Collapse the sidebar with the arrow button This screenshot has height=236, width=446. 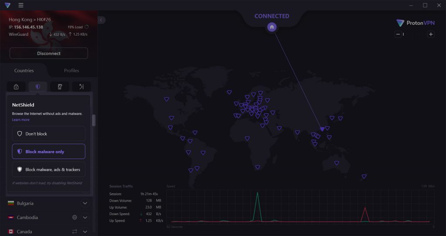101,20
